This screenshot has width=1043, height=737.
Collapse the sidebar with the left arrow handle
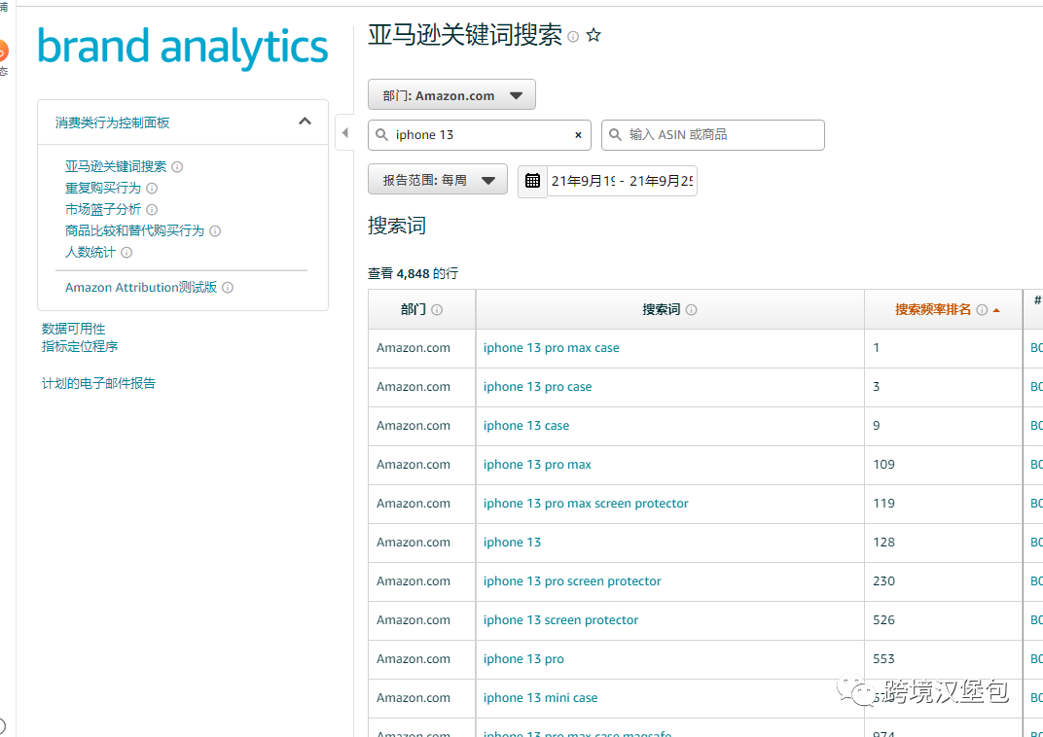345,131
